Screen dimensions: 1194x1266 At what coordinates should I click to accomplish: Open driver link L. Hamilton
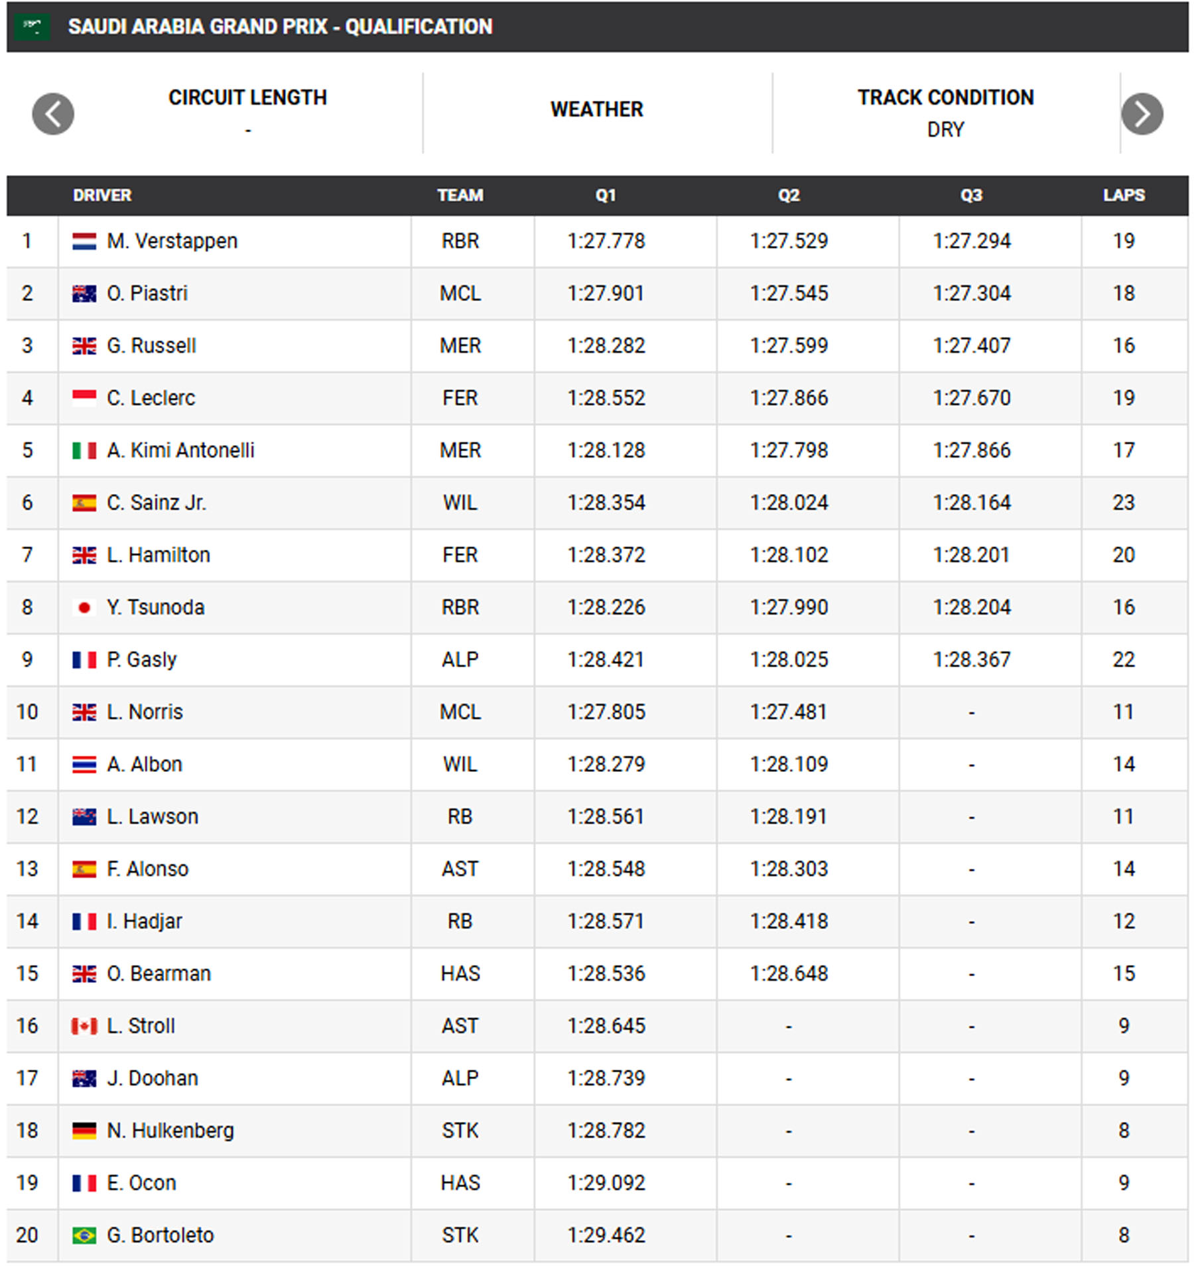click(x=159, y=555)
